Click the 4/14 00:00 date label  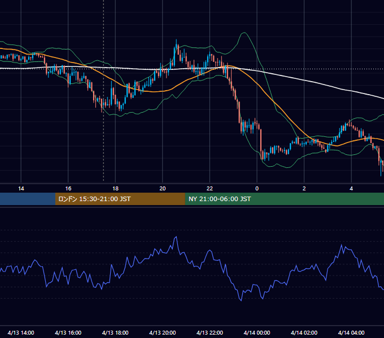click(257, 332)
